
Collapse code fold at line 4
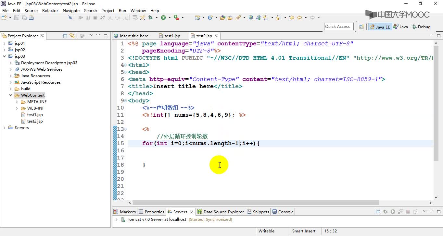pyautogui.click(x=126, y=65)
